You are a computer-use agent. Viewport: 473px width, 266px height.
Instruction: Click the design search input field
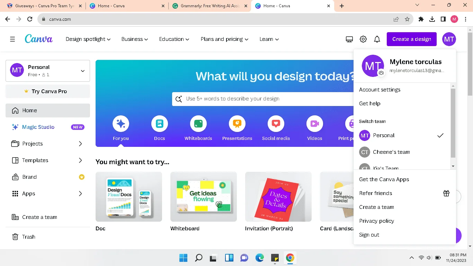pos(263,99)
